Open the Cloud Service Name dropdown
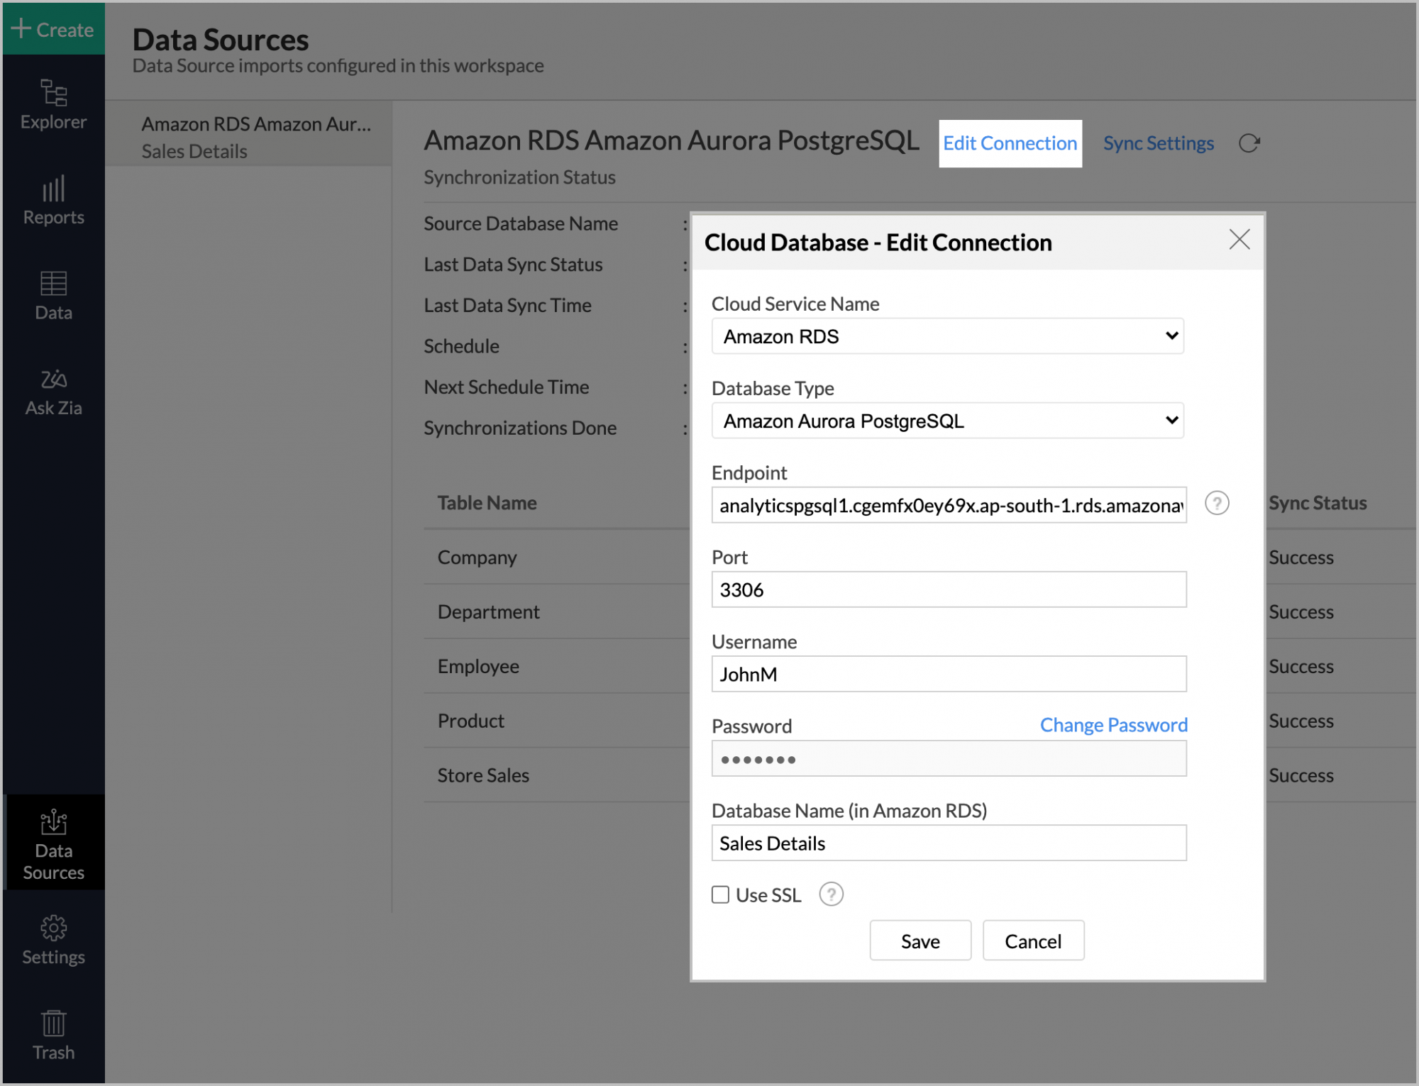Viewport: 1419px width, 1086px height. [948, 336]
